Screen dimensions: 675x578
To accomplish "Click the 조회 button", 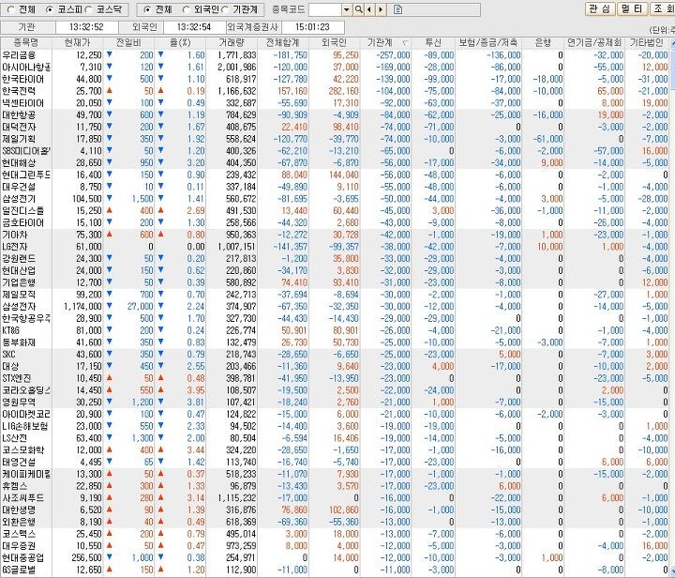I will 663,9.
